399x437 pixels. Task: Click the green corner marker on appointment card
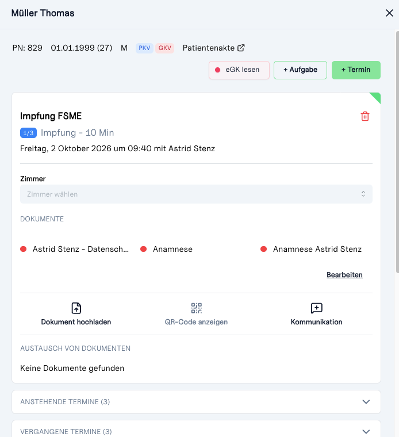tap(376, 97)
